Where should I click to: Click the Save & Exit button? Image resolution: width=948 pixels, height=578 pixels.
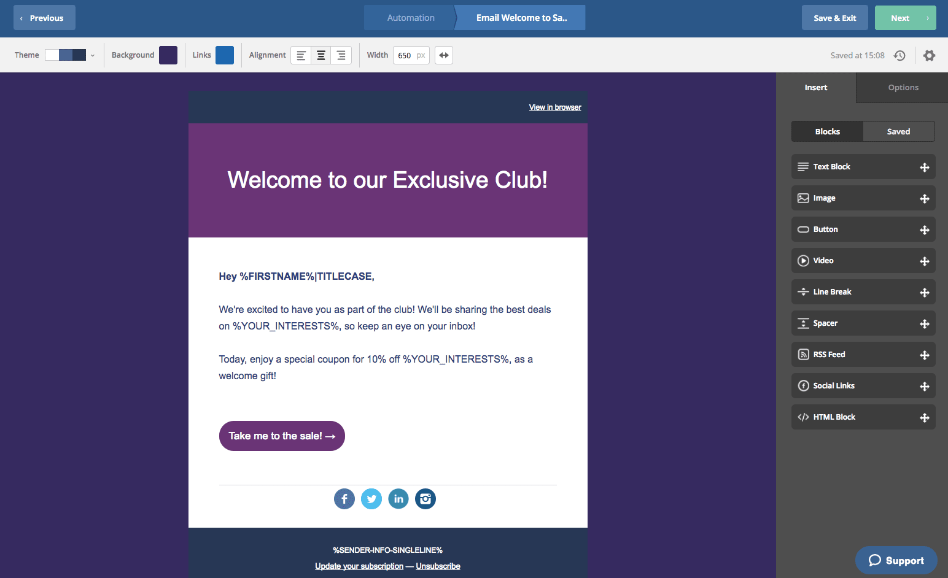pyautogui.click(x=834, y=17)
